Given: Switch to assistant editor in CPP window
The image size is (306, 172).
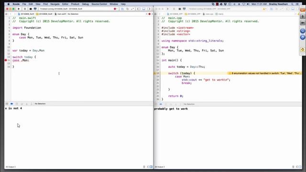Looking at the screenshot, I should (276, 9).
